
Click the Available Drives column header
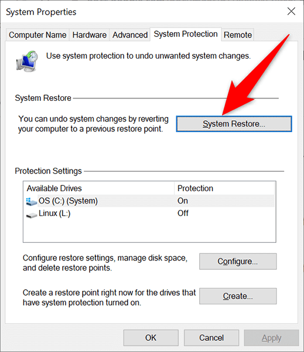98,188
